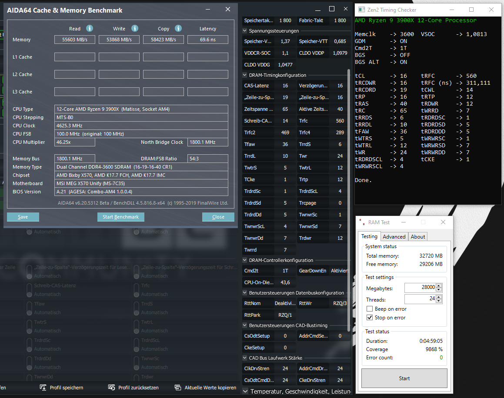Open the Advanced tab in RAM Test
The height and width of the screenshot is (398, 504).
[394, 237]
